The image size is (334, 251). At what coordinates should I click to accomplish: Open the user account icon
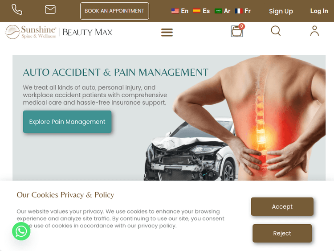(314, 31)
